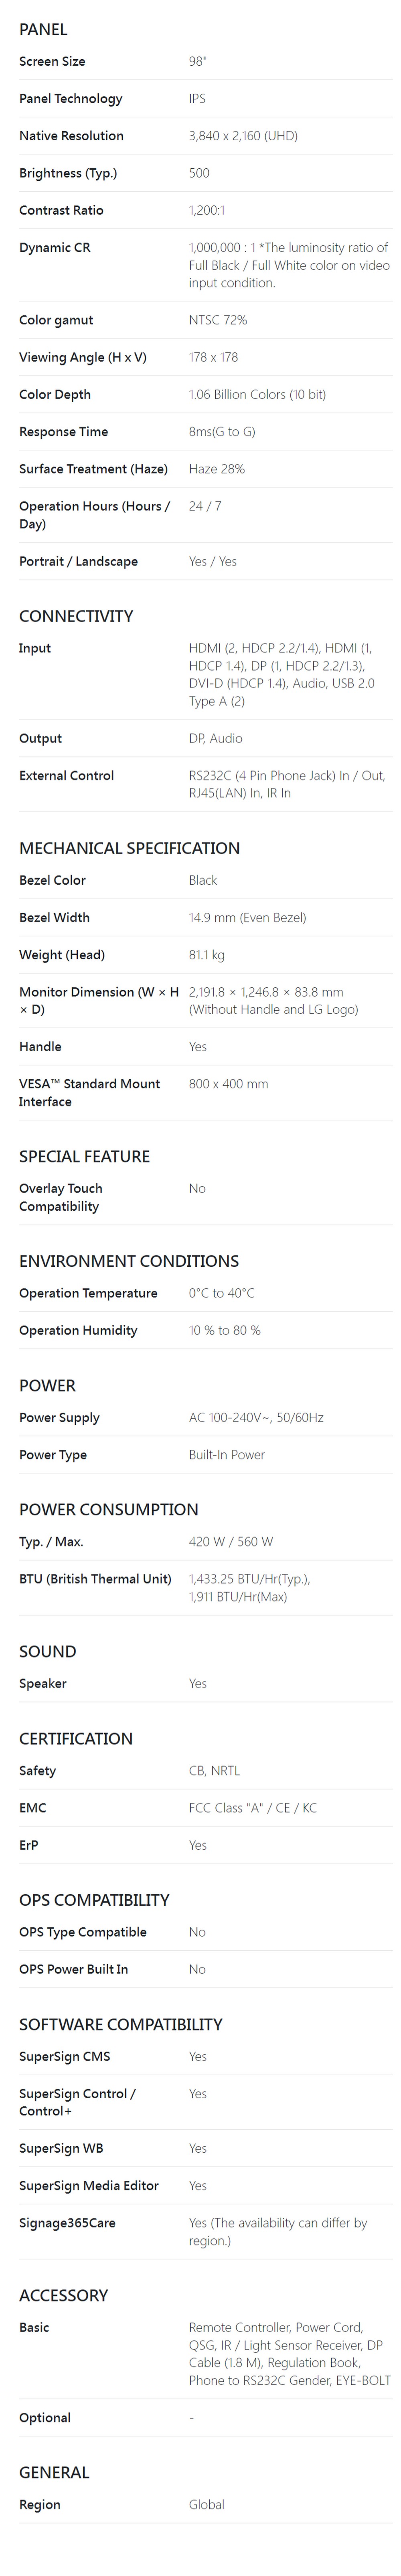Click the Basic accessory list text
Image resolution: width=401 pixels, height=2576 pixels.
point(290,2353)
